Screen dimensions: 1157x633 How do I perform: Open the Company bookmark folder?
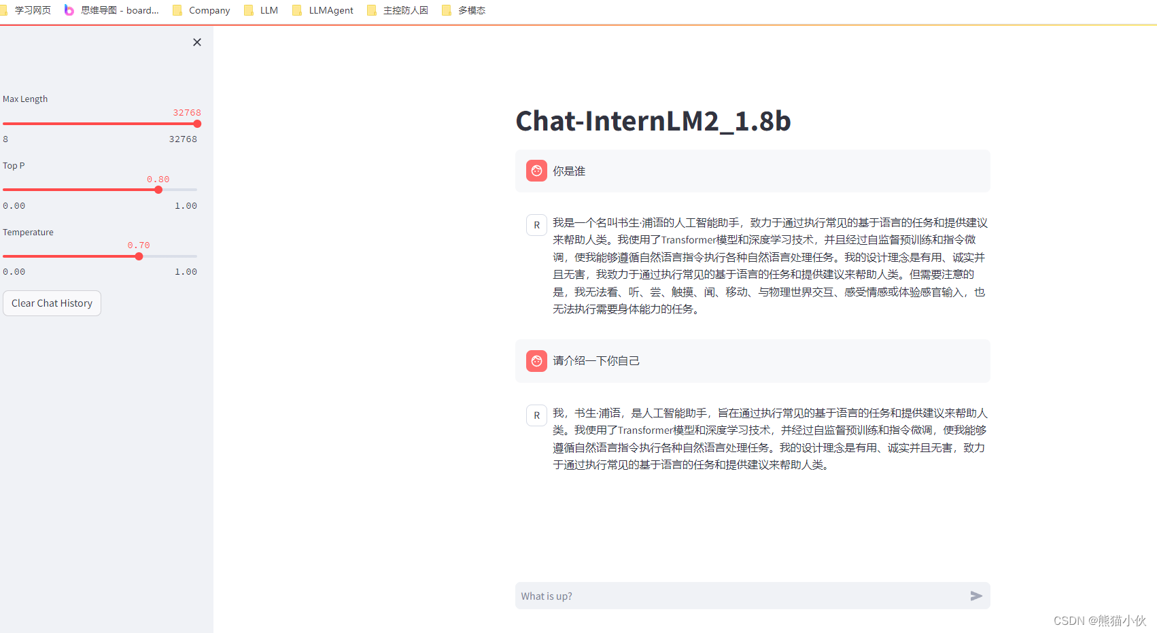coord(201,10)
